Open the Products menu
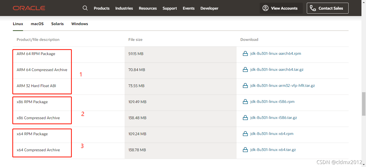 102,8
